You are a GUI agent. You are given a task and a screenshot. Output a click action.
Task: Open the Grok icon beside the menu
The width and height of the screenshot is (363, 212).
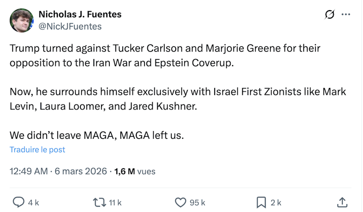pos(330,15)
